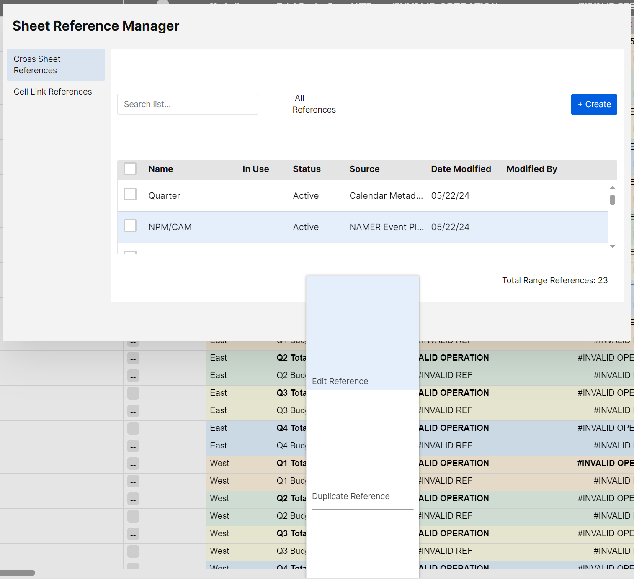Viewport: 634px width, 579px height.
Task: Click the -- button in West Q1 Budget sheet row
Action: tap(133, 482)
